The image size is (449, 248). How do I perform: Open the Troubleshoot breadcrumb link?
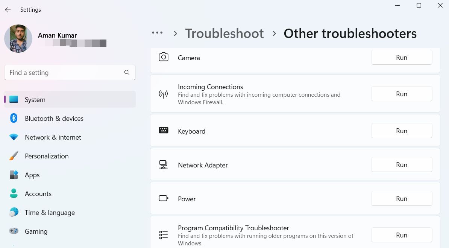[224, 33]
